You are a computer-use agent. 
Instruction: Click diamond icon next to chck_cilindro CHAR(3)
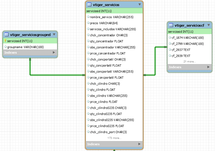click(88, 83)
